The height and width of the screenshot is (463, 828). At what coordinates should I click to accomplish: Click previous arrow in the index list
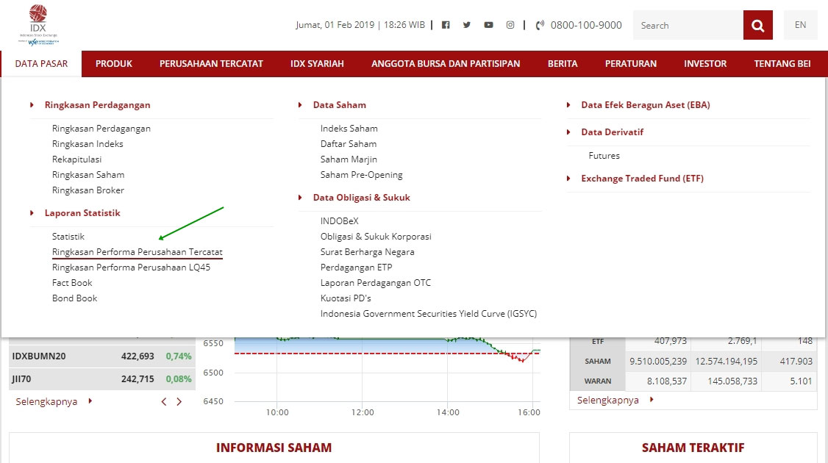[164, 402]
